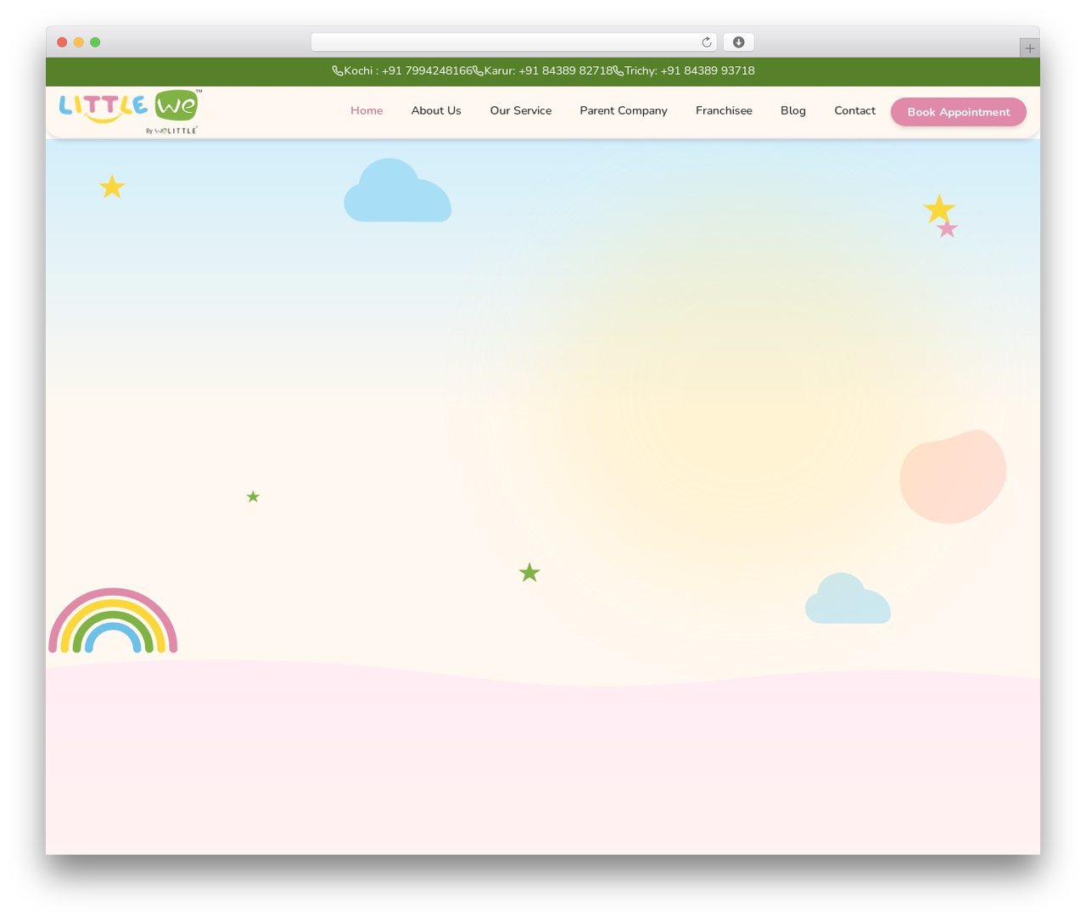Click the phone icon beside Karur

478,71
